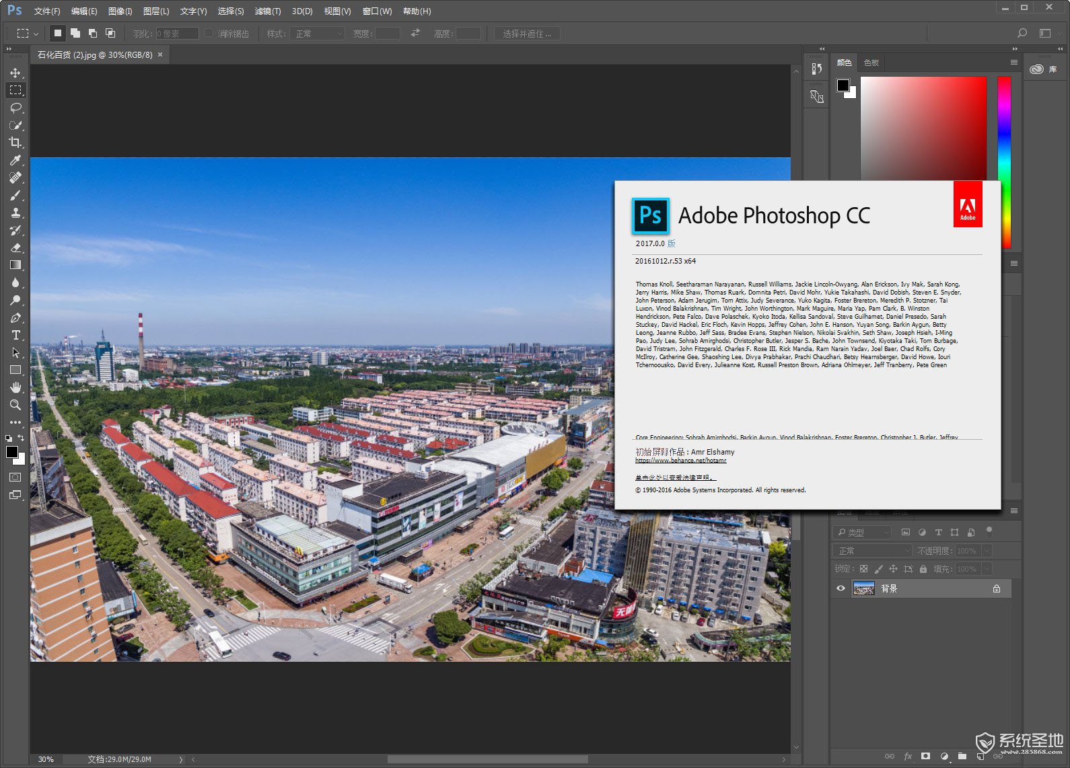1070x768 pixels.
Task: Click the legal notices link in About dialog
Action: pos(676,477)
